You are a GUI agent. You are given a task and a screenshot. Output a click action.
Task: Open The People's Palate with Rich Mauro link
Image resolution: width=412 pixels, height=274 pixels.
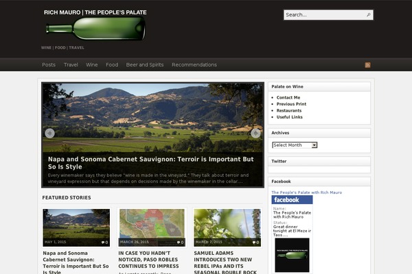(x=307, y=192)
